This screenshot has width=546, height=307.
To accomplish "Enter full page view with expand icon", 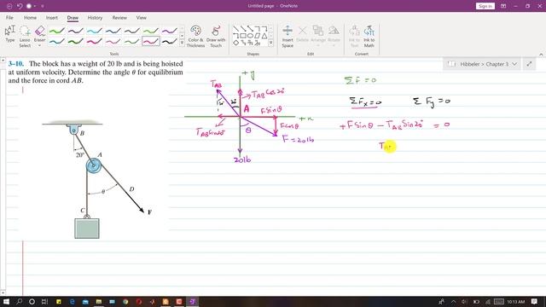I will pos(529,64).
